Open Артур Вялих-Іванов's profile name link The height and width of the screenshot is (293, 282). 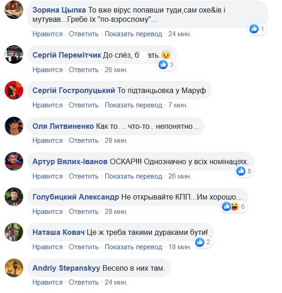pyautogui.click(x=70, y=161)
